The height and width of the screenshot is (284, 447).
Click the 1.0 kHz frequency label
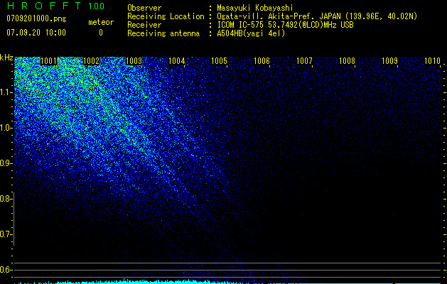pyautogui.click(x=6, y=128)
